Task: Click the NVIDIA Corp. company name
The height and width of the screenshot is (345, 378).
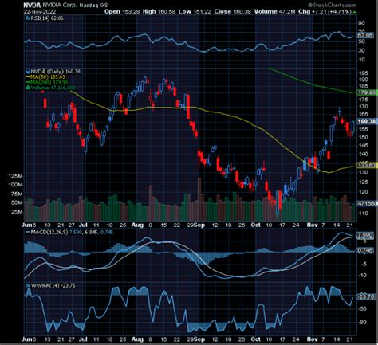Action: [59, 6]
